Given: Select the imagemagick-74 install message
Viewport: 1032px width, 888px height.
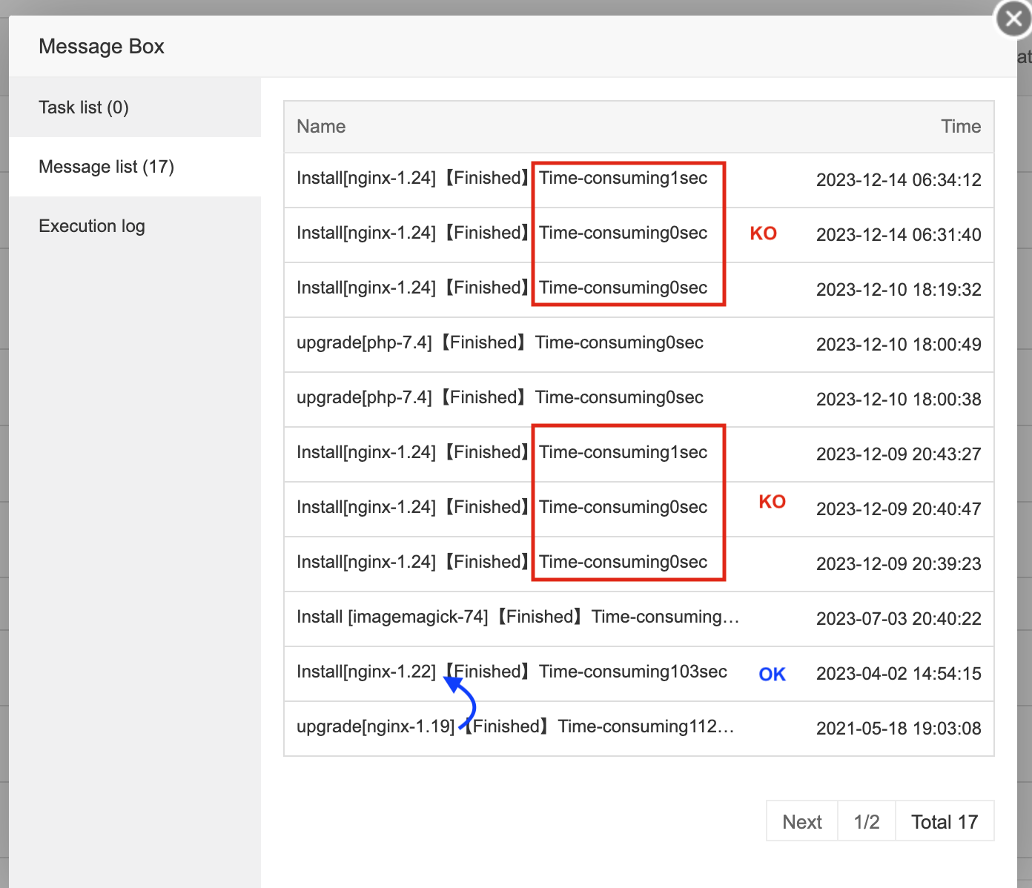Looking at the screenshot, I should tap(517, 617).
